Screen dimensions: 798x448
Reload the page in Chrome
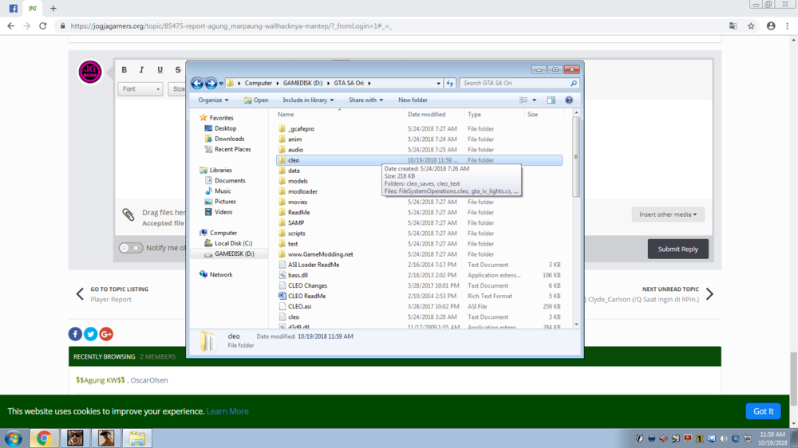(x=43, y=26)
